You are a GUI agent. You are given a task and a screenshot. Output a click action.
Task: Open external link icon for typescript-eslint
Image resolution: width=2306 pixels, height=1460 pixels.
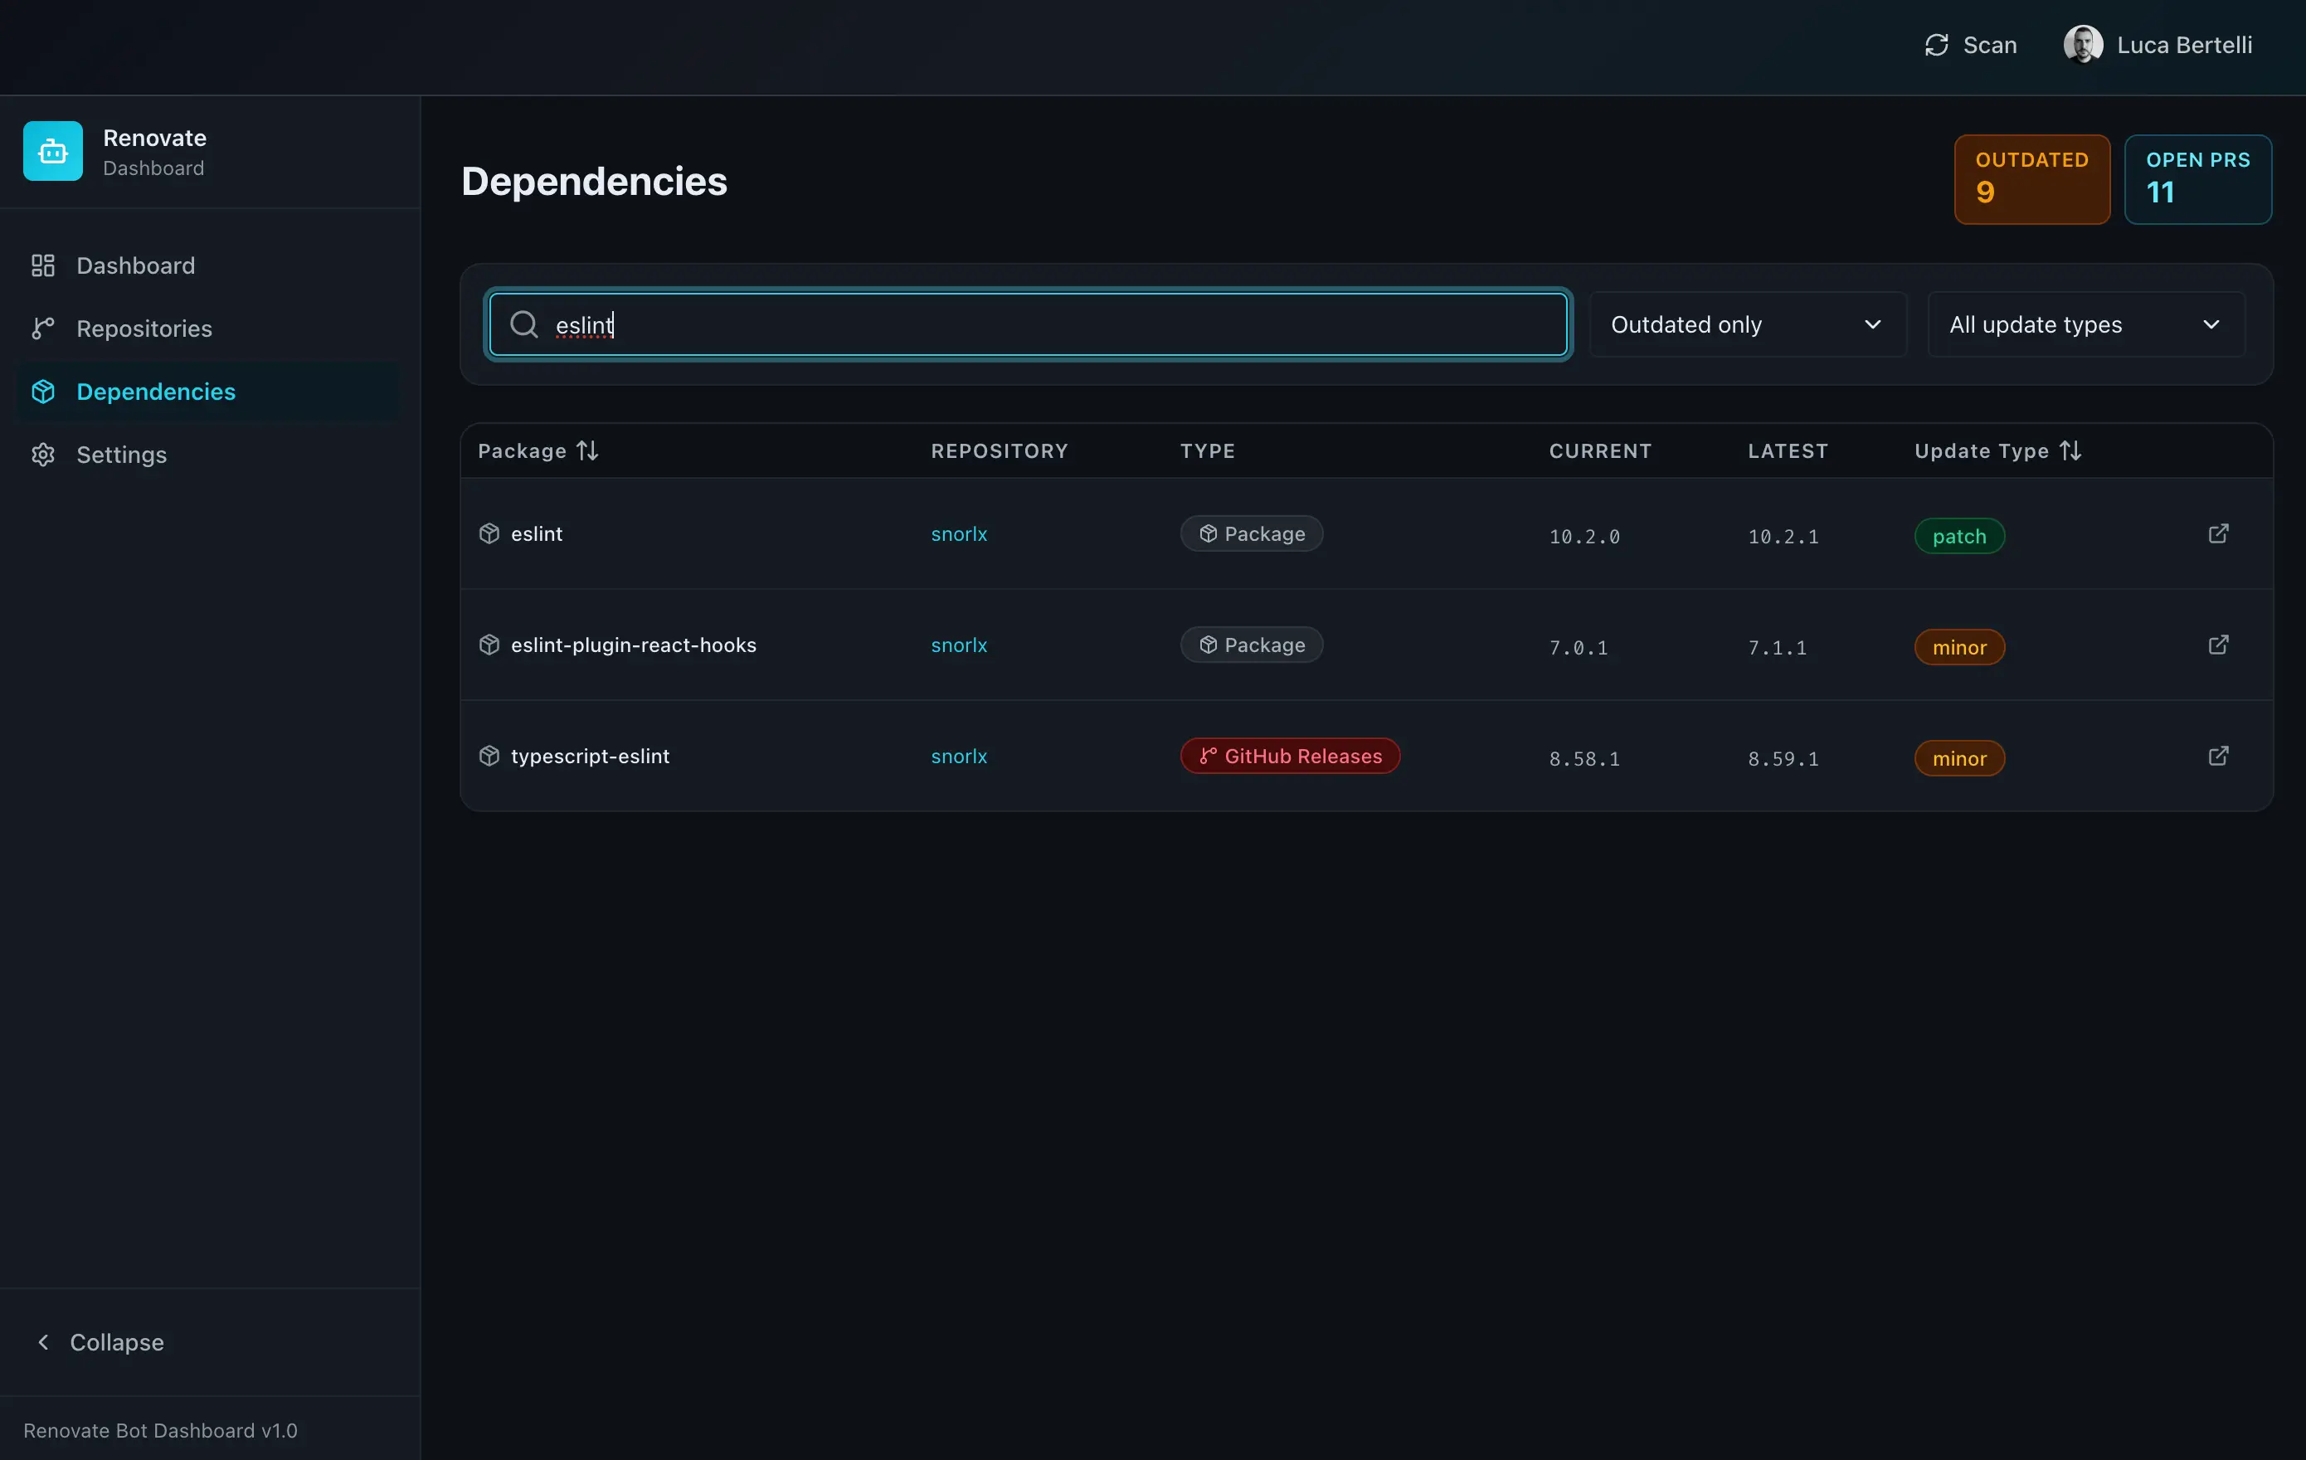point(2218,756)
